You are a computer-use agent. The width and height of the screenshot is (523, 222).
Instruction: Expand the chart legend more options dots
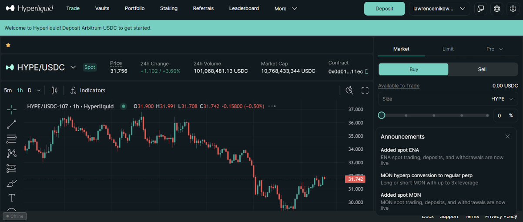[x=272, y=106]
